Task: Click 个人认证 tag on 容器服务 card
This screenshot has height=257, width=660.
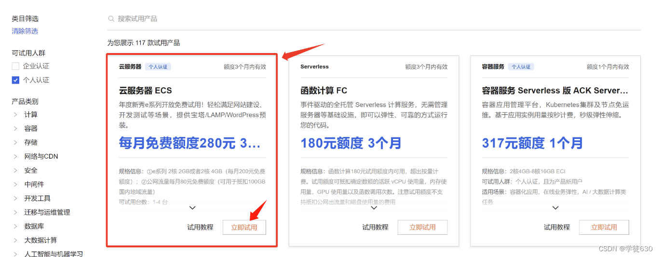Action: 521,67
